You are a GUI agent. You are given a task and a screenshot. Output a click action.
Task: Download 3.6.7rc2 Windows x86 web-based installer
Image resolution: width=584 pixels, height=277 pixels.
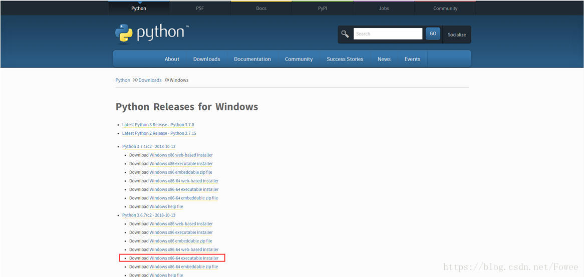[181, 224]
